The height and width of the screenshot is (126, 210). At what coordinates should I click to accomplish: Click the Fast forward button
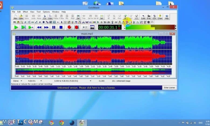(x=46, y=27)
